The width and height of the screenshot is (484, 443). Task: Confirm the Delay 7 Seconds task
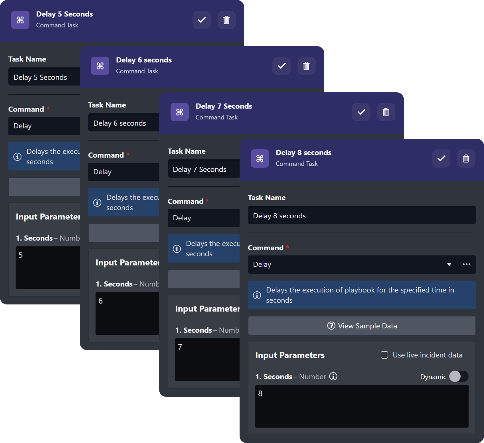point(361,112)
